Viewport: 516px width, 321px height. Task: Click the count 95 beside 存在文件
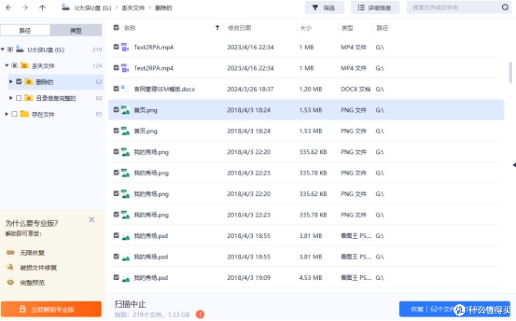click(99, 114)
